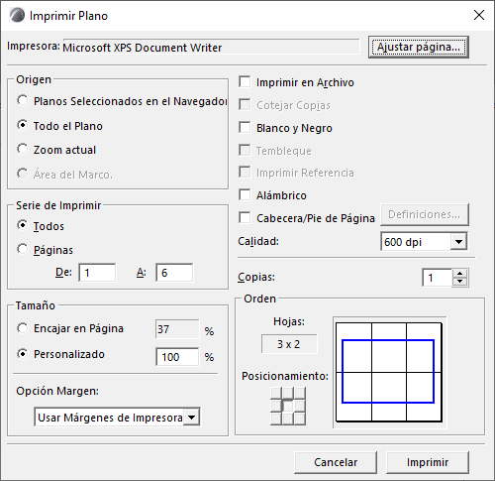Toggle Cabecera/Pie de Página checkbox
495x481 pixels.
point(245,217)
